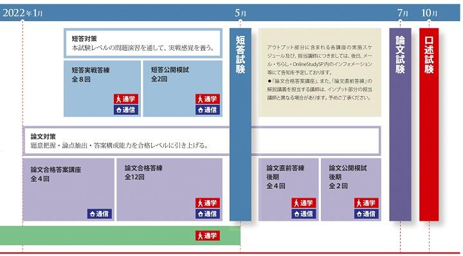Click 通信 badge in 論文合格答案講座 box
Viewport: 463px width, 256px height.
pyautogui.click(x=100, y=214)
